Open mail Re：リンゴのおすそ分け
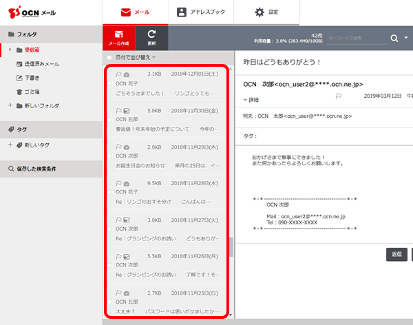Viewport: 413px width, 325px height. 167,192
